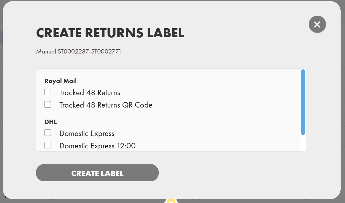The image size is (345, 203).
Task: Close the Create Returns Label dialog
Action: tap(317, 24)
